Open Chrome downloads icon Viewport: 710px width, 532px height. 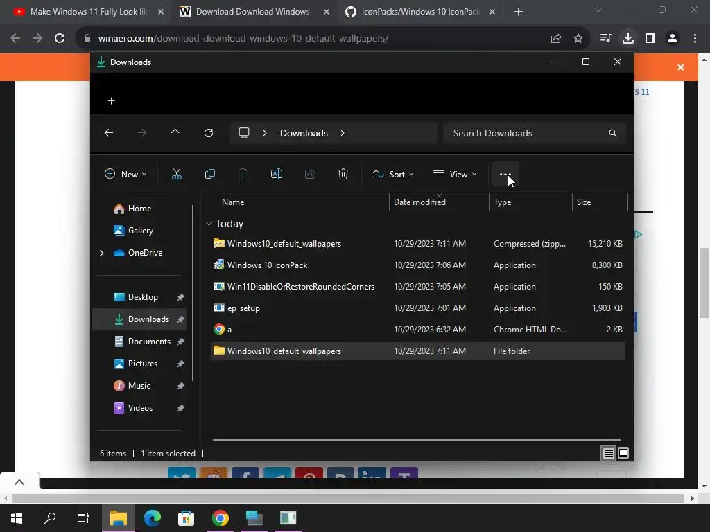(628, 39)
